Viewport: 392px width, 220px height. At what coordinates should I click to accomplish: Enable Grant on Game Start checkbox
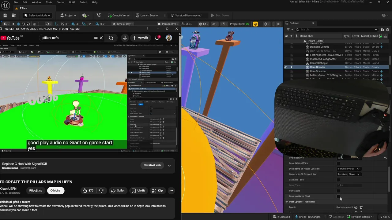tap(338, 196)
